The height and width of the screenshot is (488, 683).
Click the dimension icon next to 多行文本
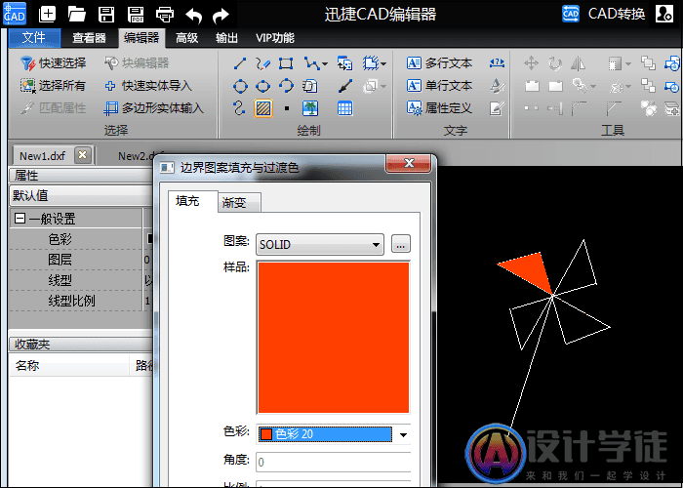[497, 63]
